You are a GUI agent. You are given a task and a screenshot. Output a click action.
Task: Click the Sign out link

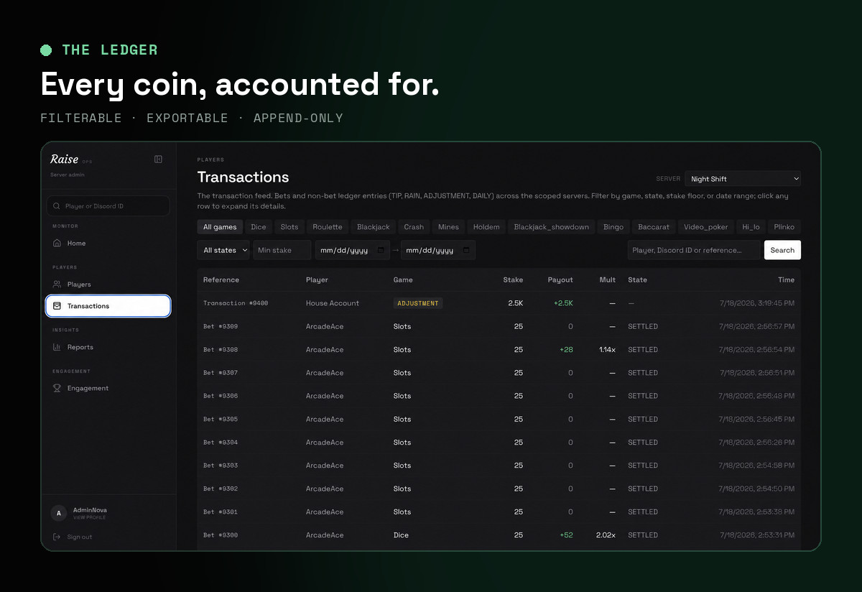[79, 537]
